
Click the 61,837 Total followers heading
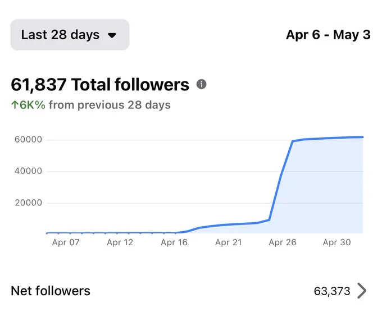point(100,84)
